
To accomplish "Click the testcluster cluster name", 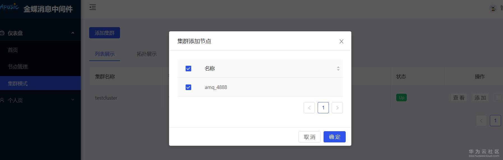I will coord(106,98).
